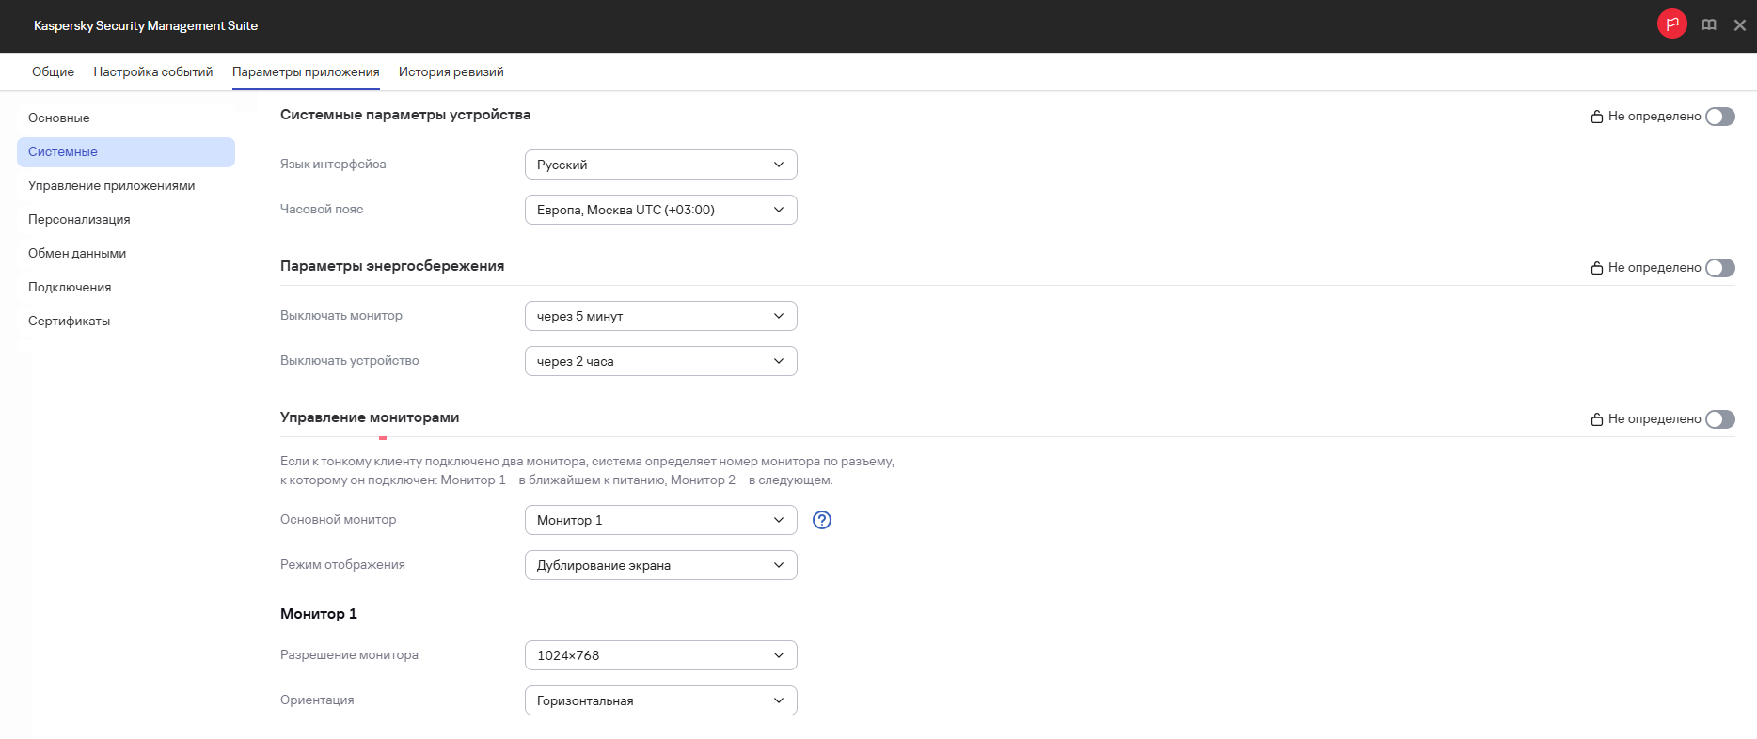Select Подключения in left navigation
The height and width of the screenshot is (739, 1757).
coord(70,288)
